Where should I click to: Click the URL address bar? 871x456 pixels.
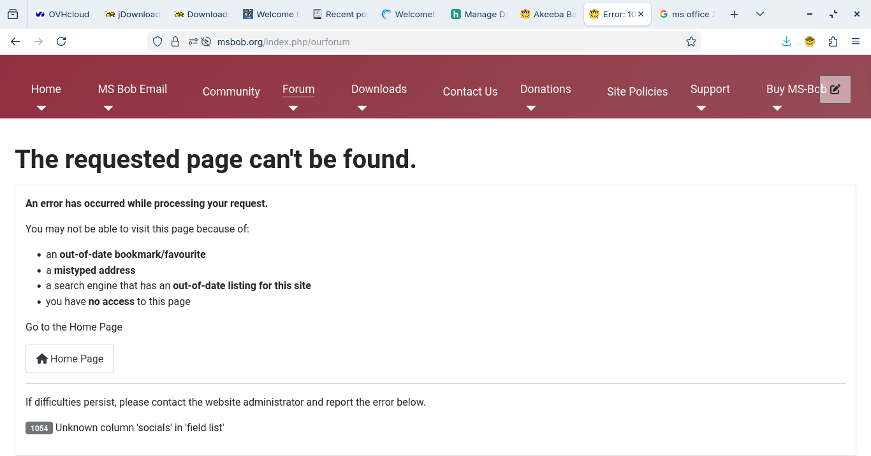point(446,41)
